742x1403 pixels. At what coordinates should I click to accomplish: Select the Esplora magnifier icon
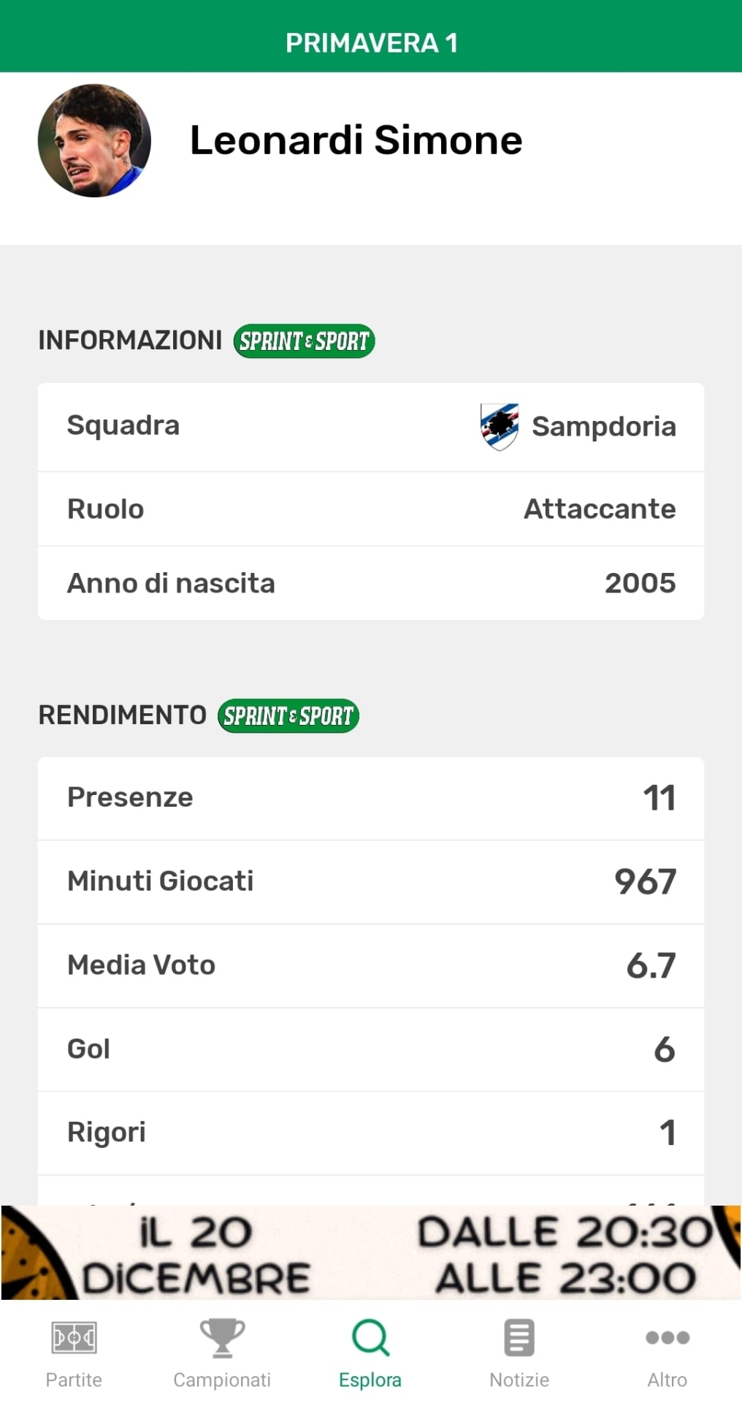pyautogui.click(x=370, y=1338)
